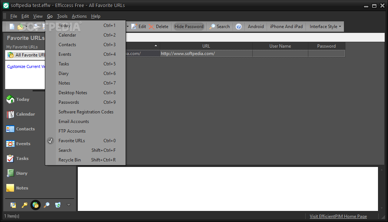Open Today from the sidebar house icon

pos(10,99)
